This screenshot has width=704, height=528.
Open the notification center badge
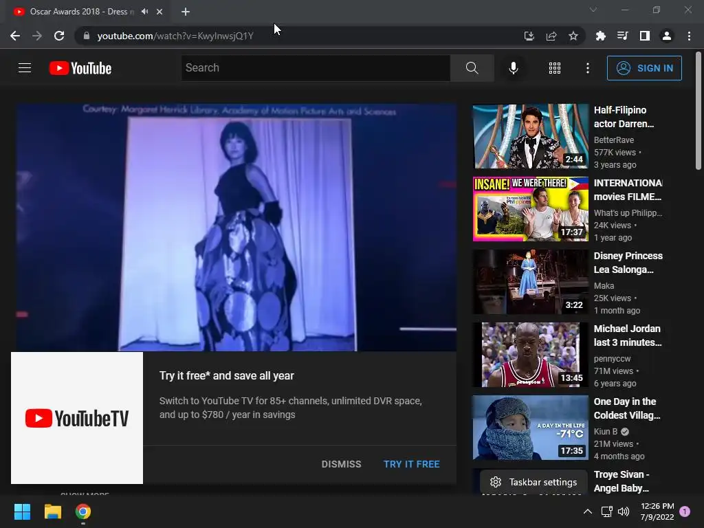tap(685, 511)
